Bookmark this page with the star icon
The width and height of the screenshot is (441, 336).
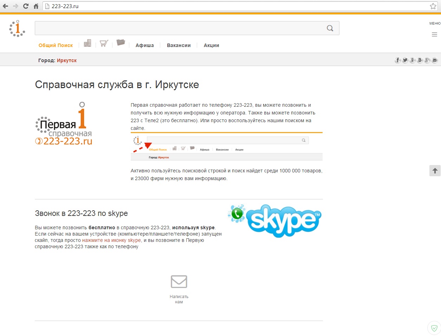click(x=433, y=6)
